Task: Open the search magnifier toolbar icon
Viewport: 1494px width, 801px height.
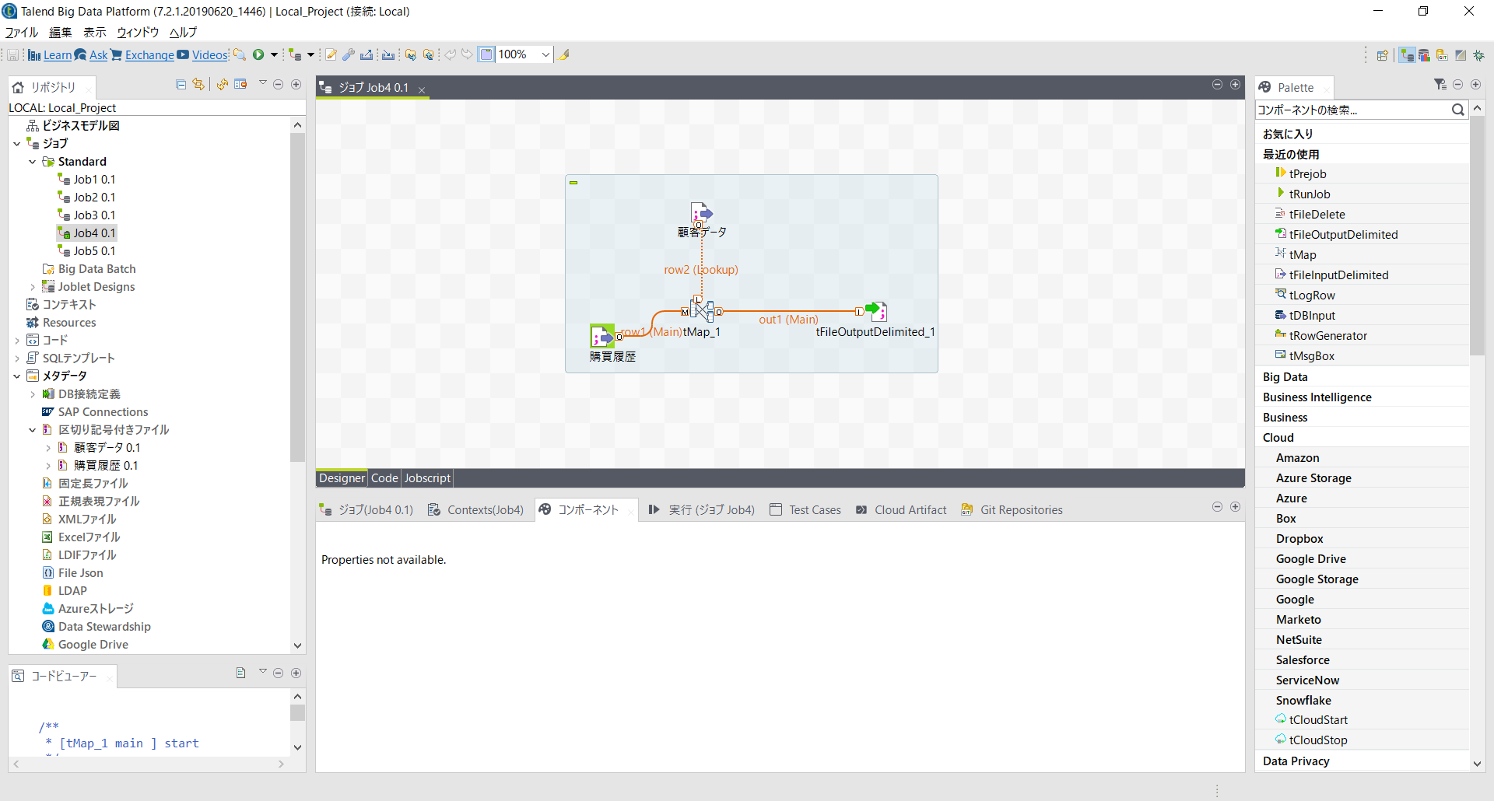Action: [240, 54]
